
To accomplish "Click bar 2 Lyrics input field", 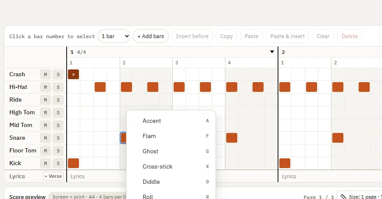I will click(330, 177).
